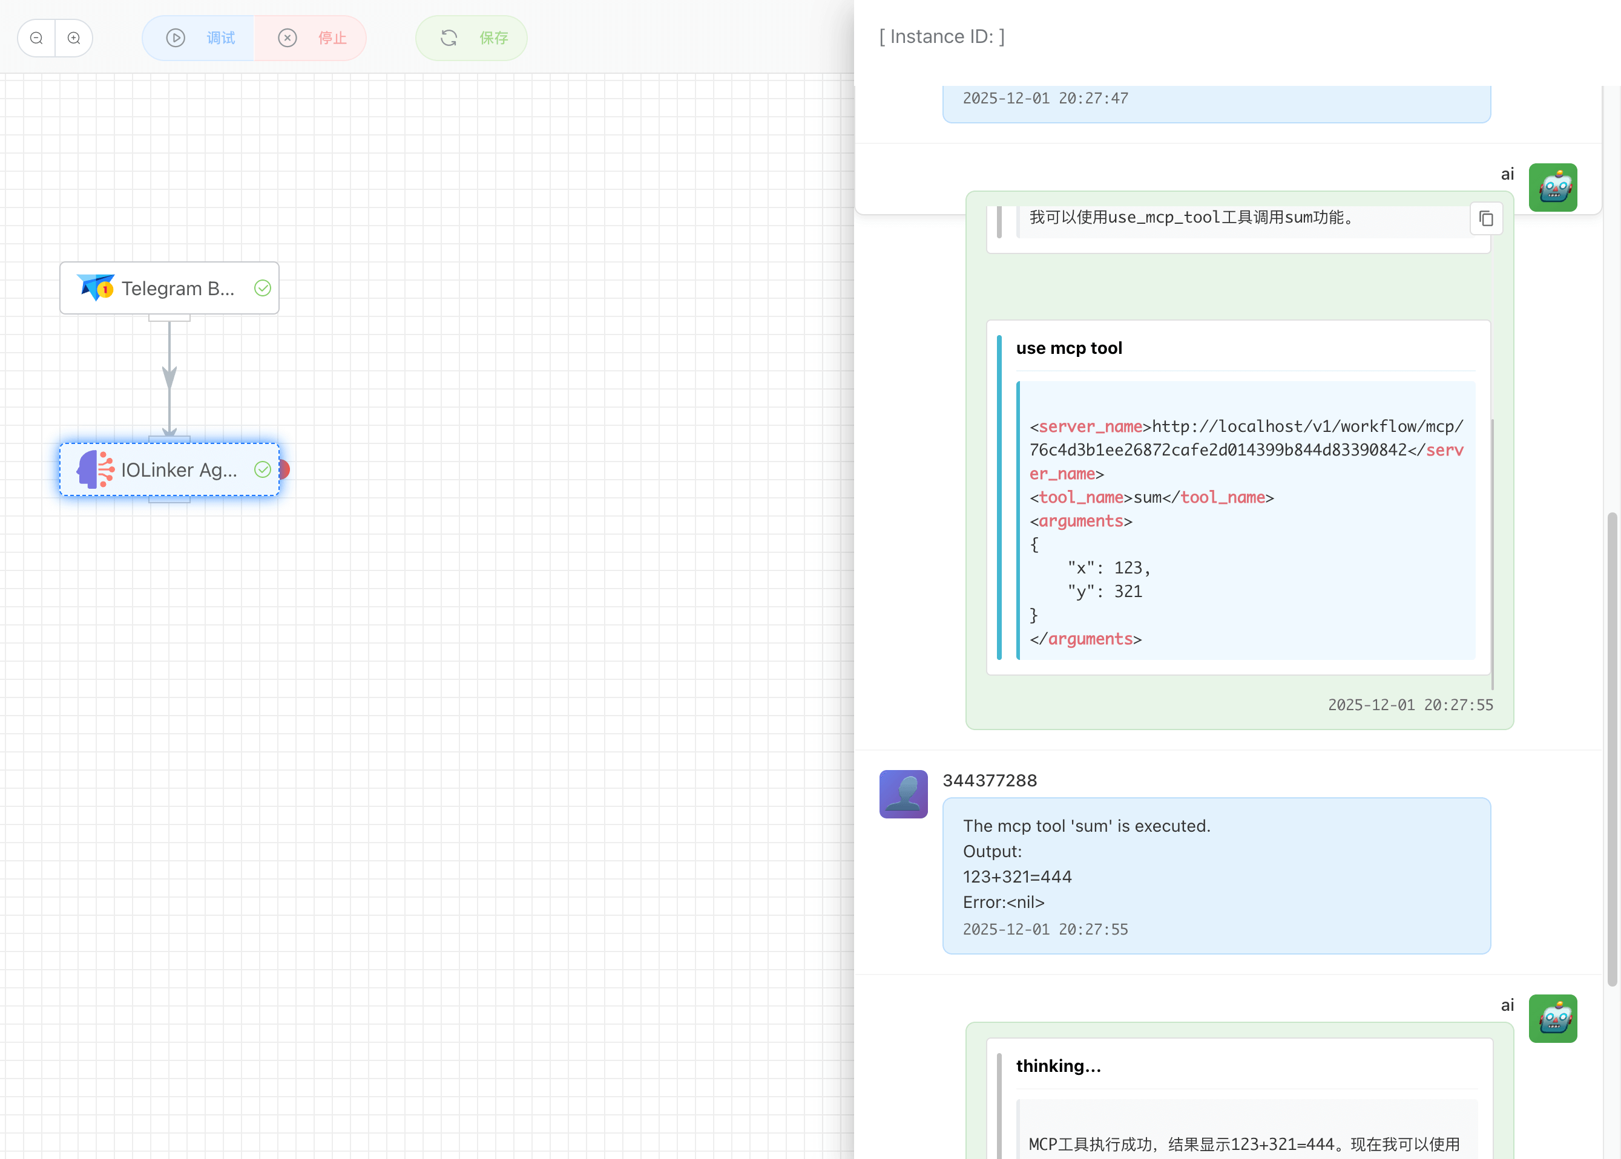Click the Telegram Bot node's green check status
This screenshot has width=1621, height=1159.
point(263,289)
